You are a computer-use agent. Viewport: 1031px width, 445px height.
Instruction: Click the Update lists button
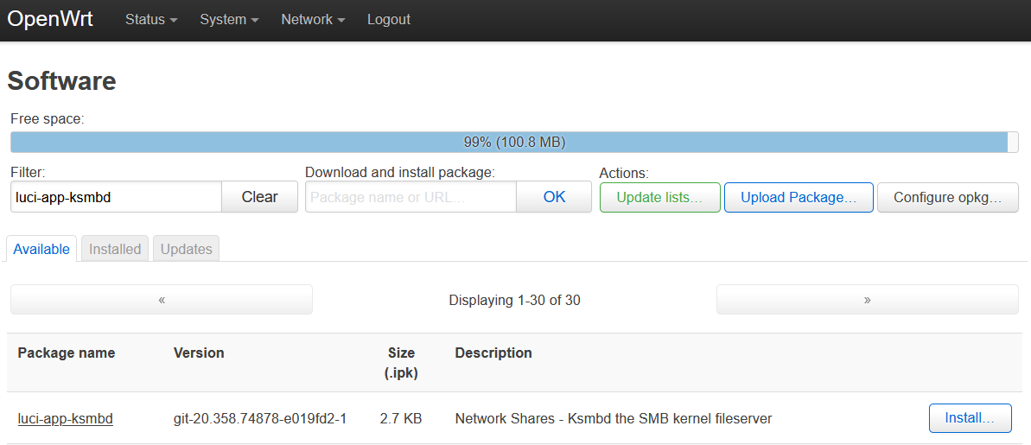pyautogui.click(x=659, y=197)
